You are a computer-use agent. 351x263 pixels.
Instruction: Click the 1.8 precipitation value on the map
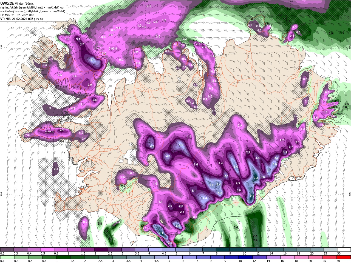pyautogui.click(x=189, y=136)
